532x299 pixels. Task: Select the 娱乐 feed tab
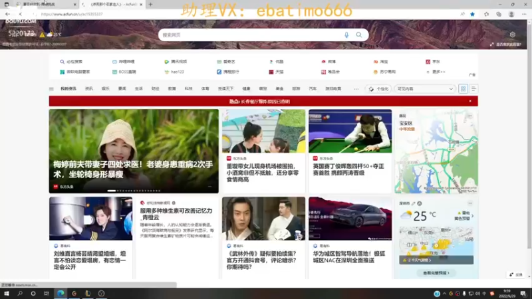click(x=105, y=89)
